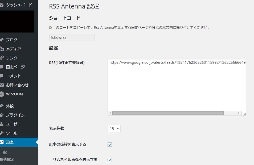The width and height of the screenshot is (254, 165).
Task: Click the [showrss] shortcode field
Action: tap(72, 37)
